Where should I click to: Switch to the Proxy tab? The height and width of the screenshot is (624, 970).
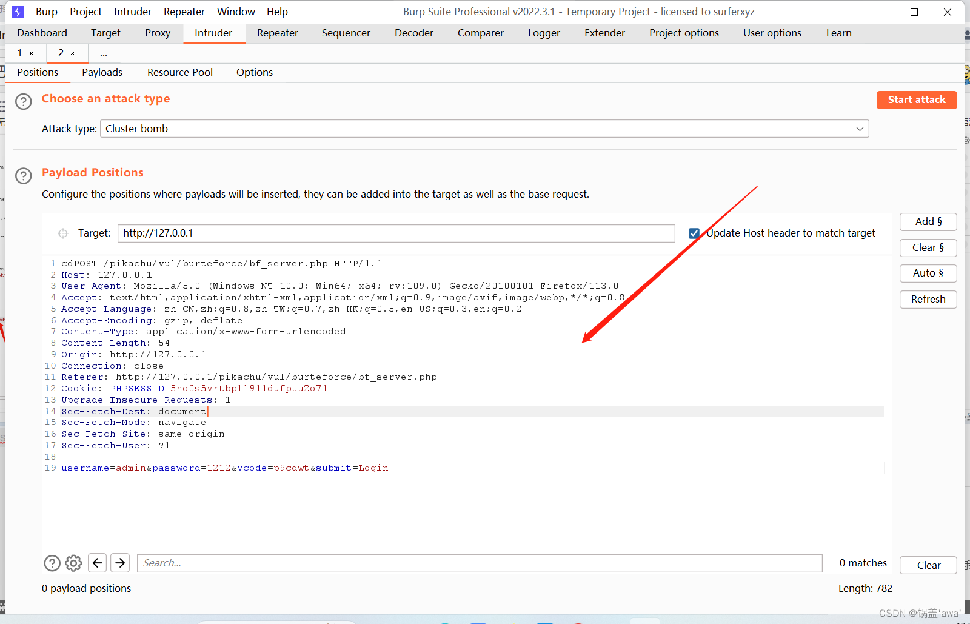tap(158, 33)
